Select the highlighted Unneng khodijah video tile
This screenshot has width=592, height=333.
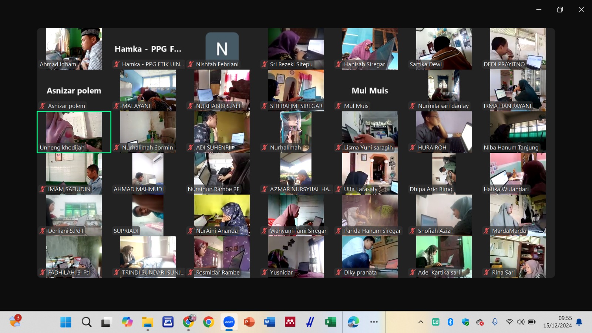pos(74,132)
